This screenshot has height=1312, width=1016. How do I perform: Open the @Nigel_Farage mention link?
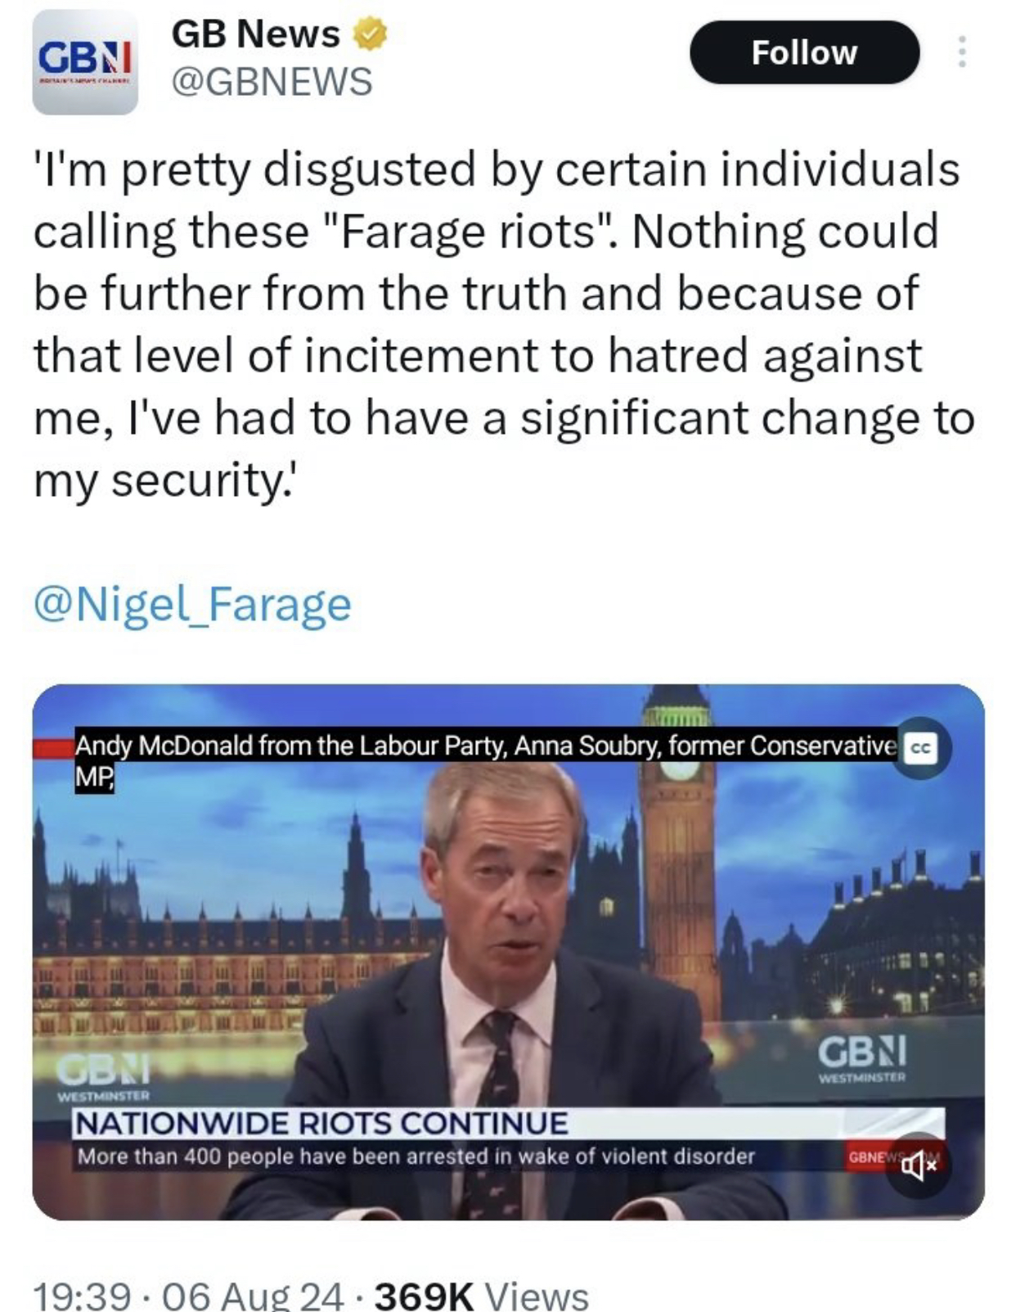tap(192, 604)
